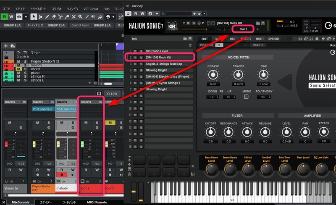Click the undo arrow in HALion toolbar

(329, 39)
